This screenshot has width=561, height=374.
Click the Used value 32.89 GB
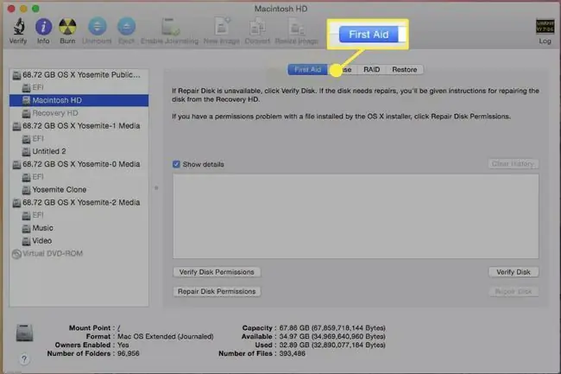coord(332,345)
